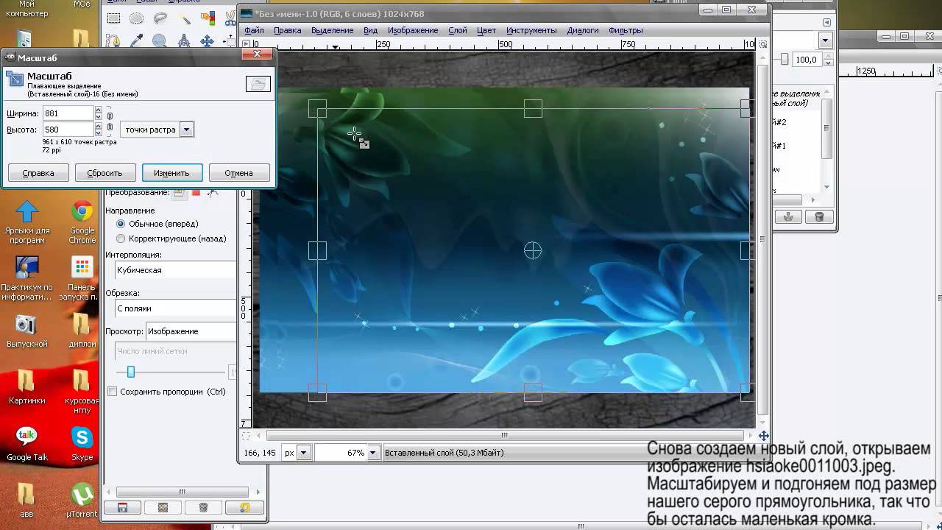Open the Выделение menu
Screen dimensions: 942x530
click(333, 30)
